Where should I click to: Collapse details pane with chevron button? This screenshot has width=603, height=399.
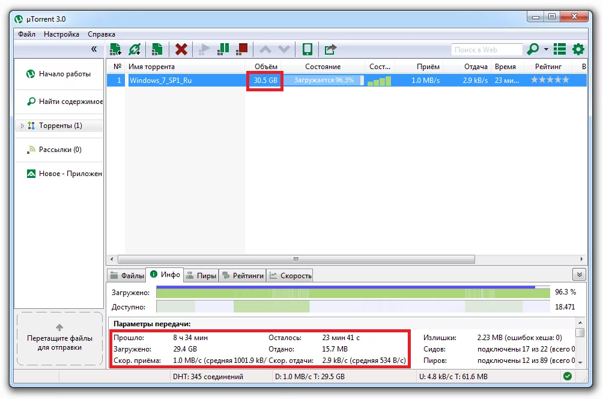click(x=579, y=275)
